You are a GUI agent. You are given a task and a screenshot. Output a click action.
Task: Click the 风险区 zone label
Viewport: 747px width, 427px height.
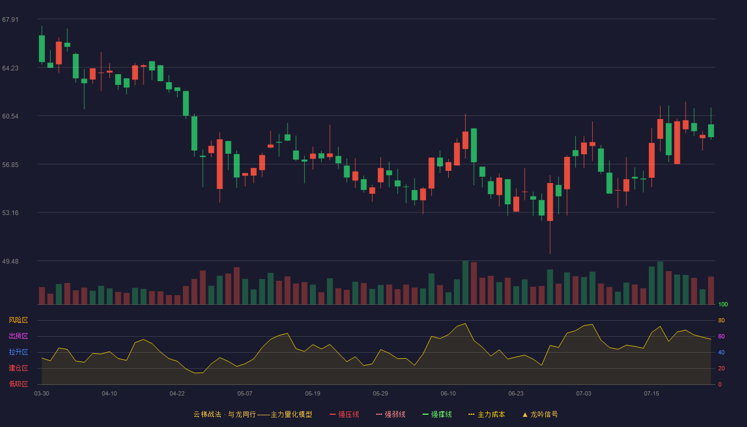[x=18, y=320]
